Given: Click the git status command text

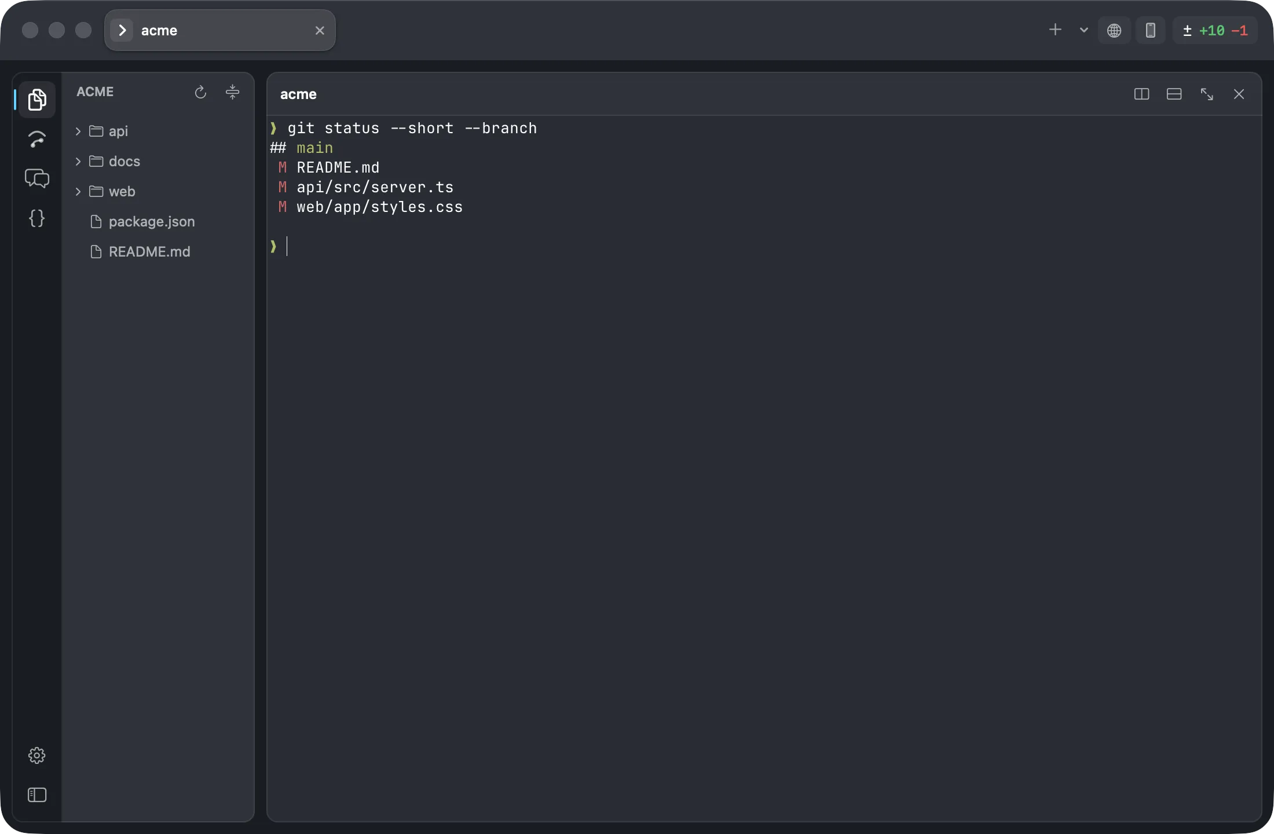Looking at the screenshot, I should pyautogui.click(x=412, y=128).
